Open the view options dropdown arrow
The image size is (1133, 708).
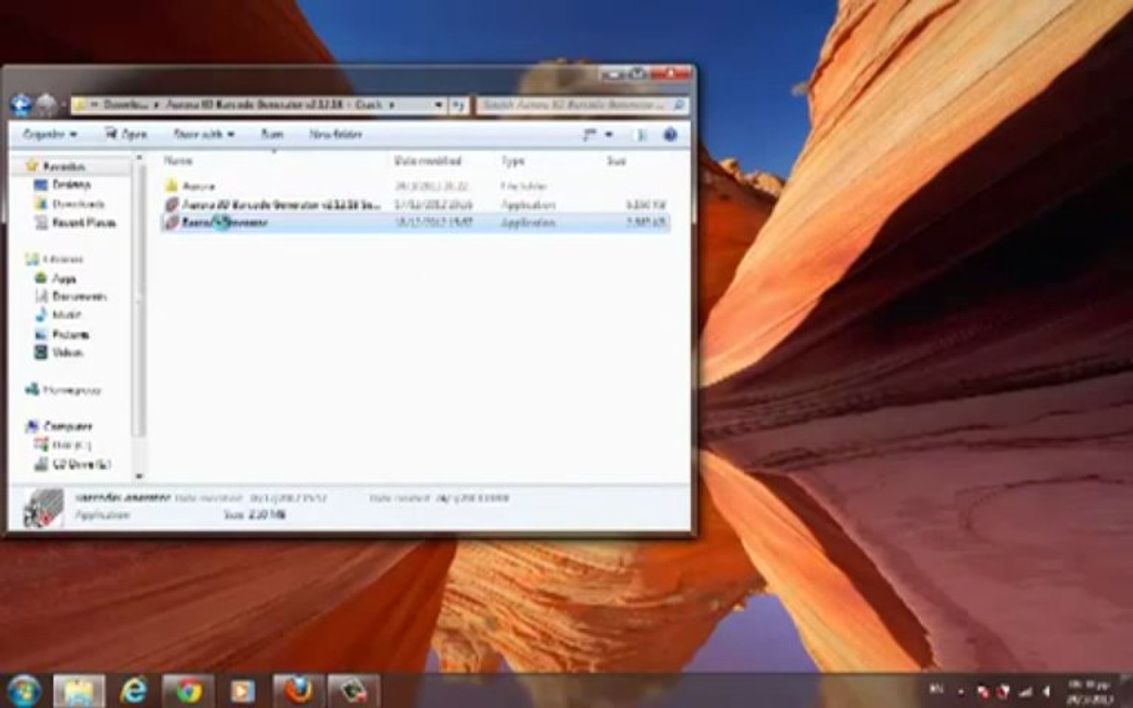click(x=609, y=134)
